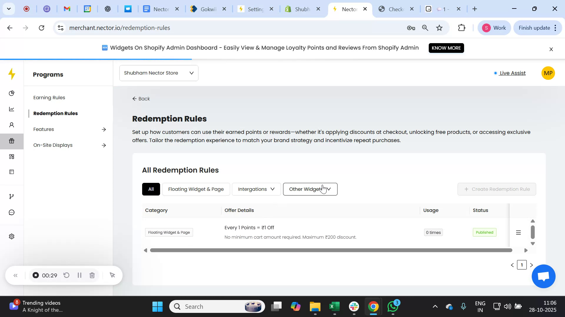Stop the recording timer
The height and width of the screenshot is (317, 565).
tap(35, 275)
